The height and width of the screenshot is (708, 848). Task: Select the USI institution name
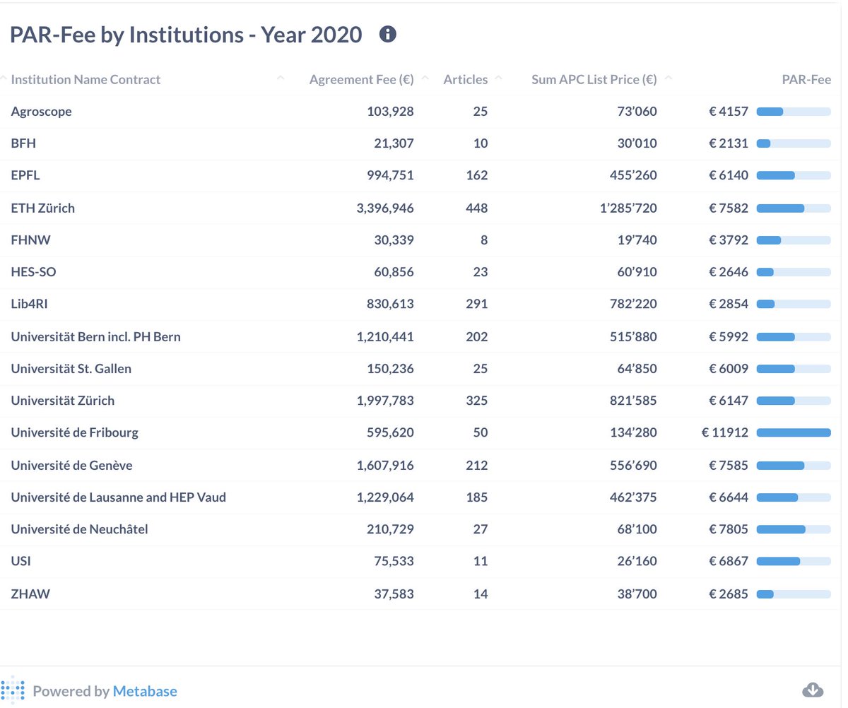pyautogui.click(x=20, y=561)
